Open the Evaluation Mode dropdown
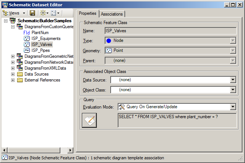 tap(233, 107)
